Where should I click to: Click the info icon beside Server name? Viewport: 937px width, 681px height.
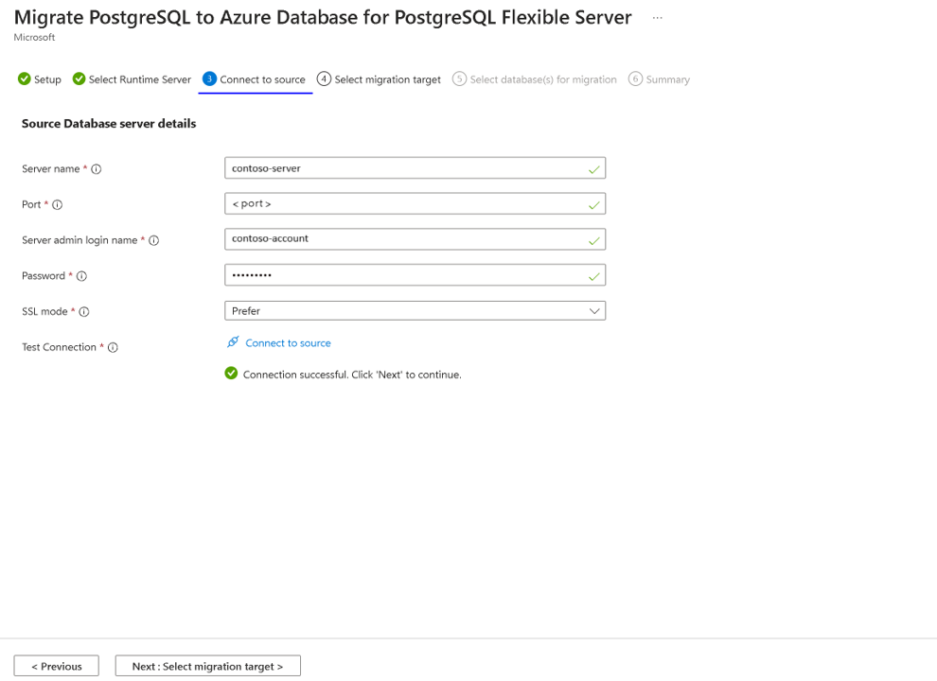pyautogui.click(x=97, y=169)
